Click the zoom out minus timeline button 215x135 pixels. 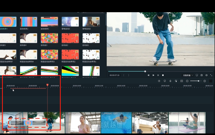click(x=187, y=81)
